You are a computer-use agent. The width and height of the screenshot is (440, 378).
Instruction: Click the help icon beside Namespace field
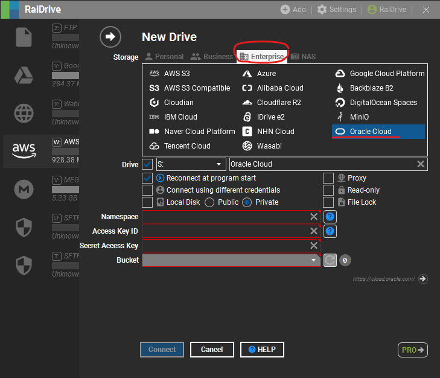coord(330,217)
